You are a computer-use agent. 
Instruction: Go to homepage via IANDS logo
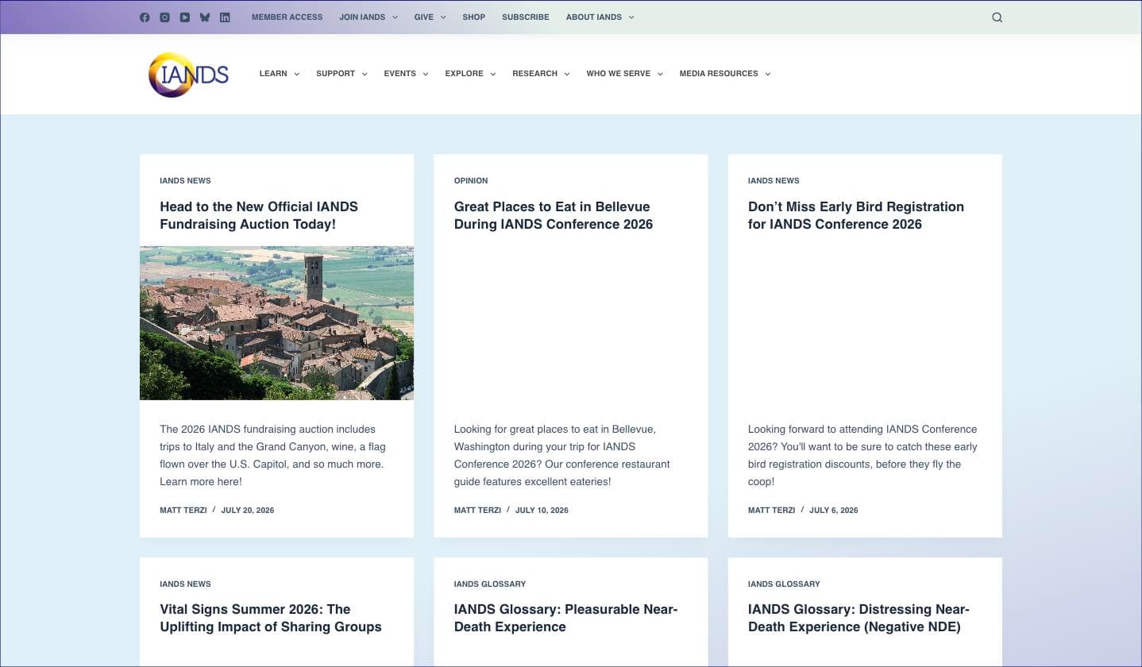click(x=188, y=75)
